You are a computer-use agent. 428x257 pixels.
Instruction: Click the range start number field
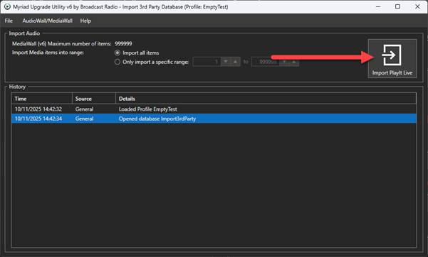click(207, 62)
